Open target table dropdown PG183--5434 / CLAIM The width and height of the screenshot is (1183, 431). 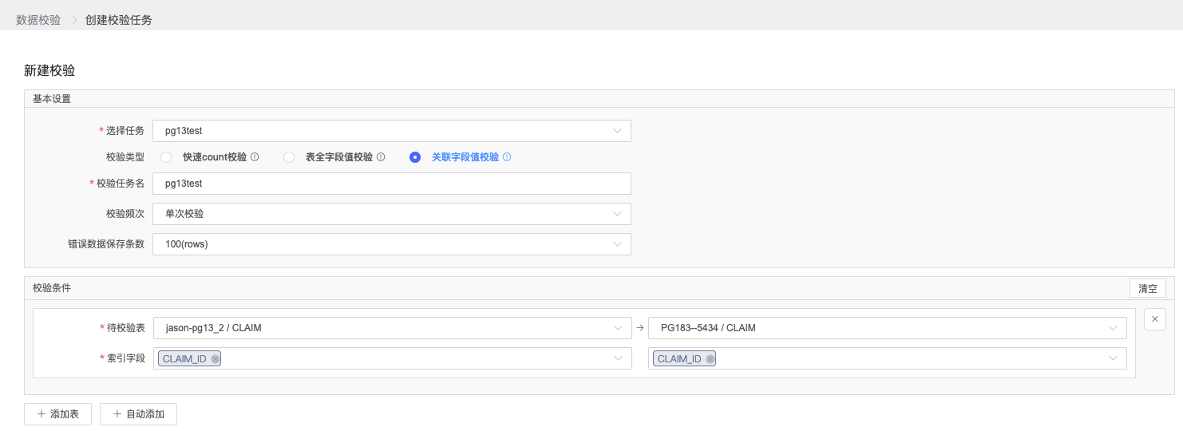pos(887,328)
